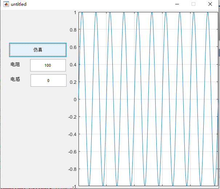Focus the 电阻 input field showing 100
This screenshot has height=189, width=220.
(x=48, y=65)
